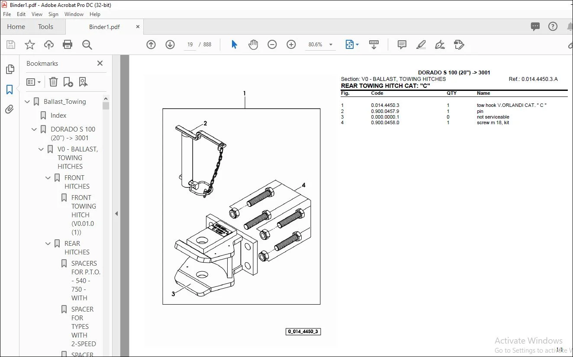Image resolution: width=573 pixels, height=357 pixels.
Task: Click the 'screw m 18, kit' part name
Action: [493, 122]
